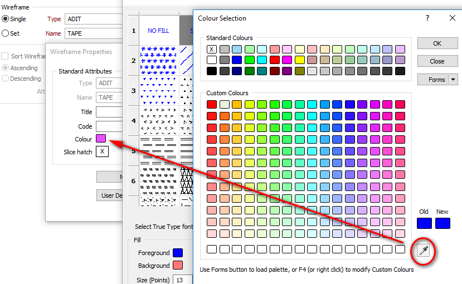Choose the dashed line hatch in row 5
Viewport: 462px width, 284px height.
[x=159, y=150]
